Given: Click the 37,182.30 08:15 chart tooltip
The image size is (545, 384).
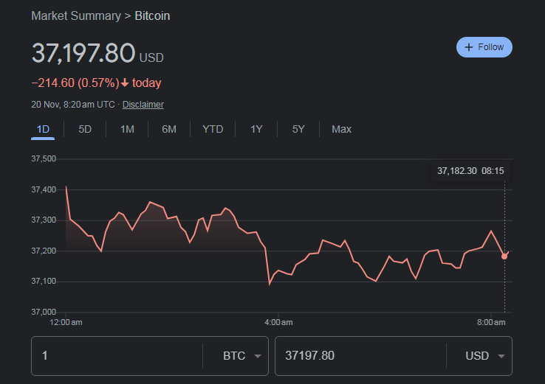Looking at the screenshot, I should pyautogui.click(x=470, y=171).
